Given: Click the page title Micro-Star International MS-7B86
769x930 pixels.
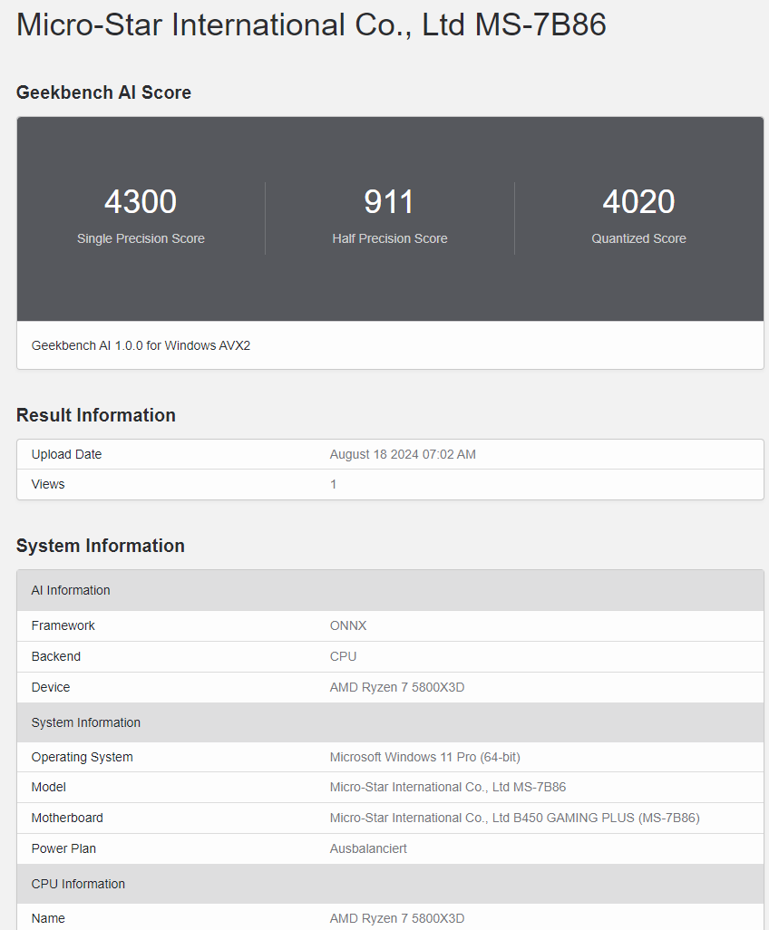Looking at the screenshot, I should click(311, 24).
